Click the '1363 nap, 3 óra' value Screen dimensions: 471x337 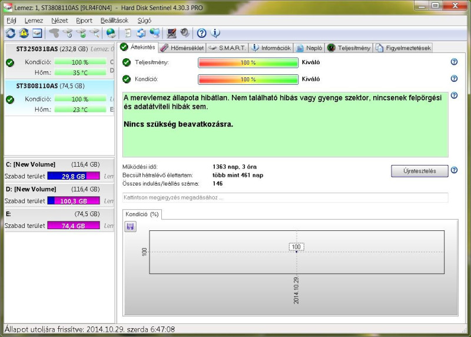[x=234, y=167]
